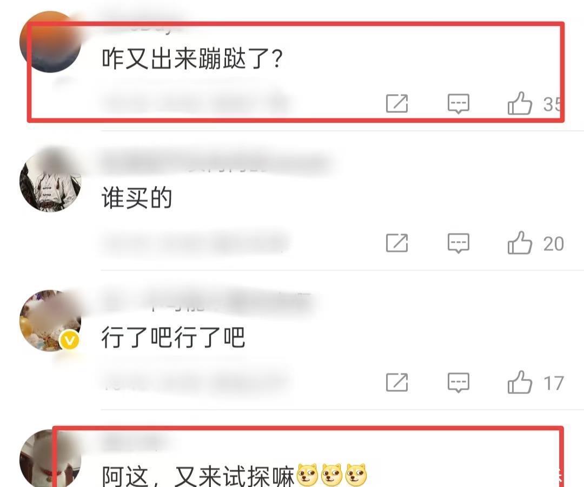Screen dimensions: 584x487
Task: Like the "谁买的" comment
Action: [520, 243]
